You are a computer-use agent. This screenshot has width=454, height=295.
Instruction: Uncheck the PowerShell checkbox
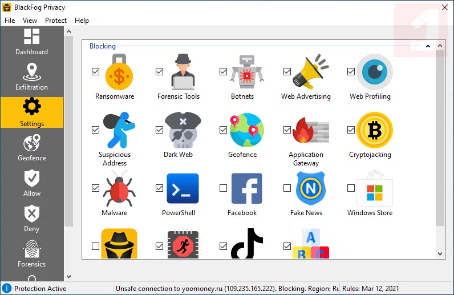pyautogui.click(x=159, y=188)
